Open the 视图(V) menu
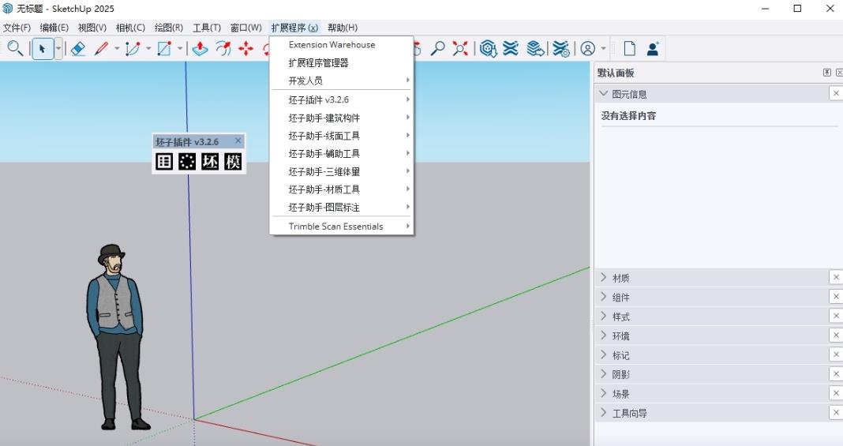The height and width of the screenshot is (446, 843). (92, 28)
